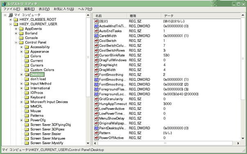247x154 pixels.
Task: Open the ファイル(F) menu
Action: coord(12,9)
